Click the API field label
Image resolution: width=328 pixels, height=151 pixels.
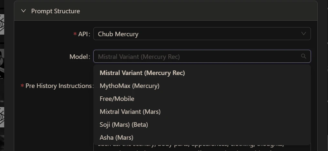[83, 34]
